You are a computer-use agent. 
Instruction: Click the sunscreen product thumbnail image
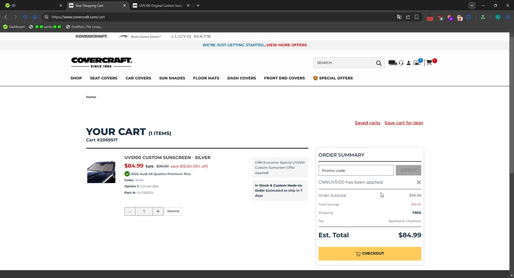click(101, 172)
